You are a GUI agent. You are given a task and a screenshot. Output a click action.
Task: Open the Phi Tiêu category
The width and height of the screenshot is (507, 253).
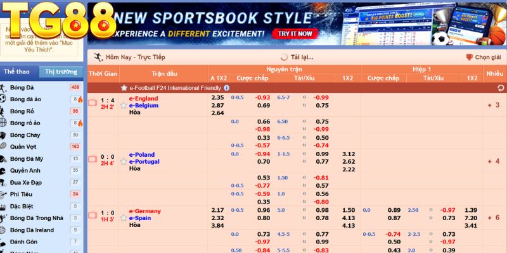(x=21, y=195)
